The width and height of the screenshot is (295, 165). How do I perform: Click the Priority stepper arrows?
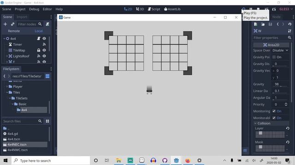[x=286, y=104]
